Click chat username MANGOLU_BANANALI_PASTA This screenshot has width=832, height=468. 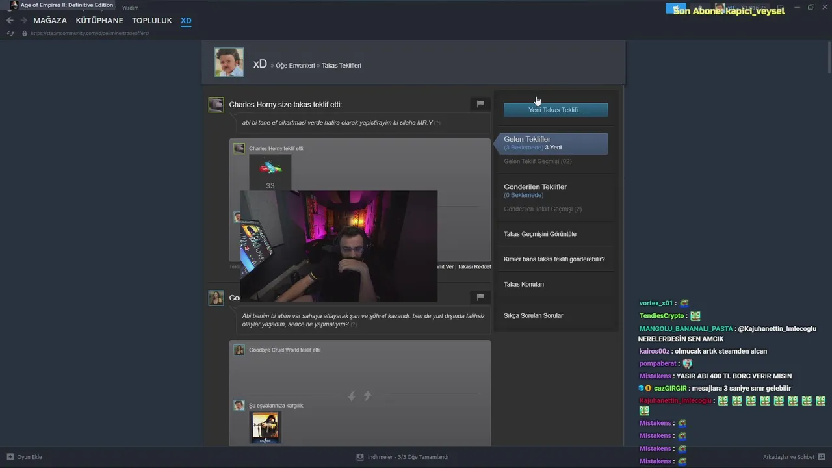pos(686,329)
